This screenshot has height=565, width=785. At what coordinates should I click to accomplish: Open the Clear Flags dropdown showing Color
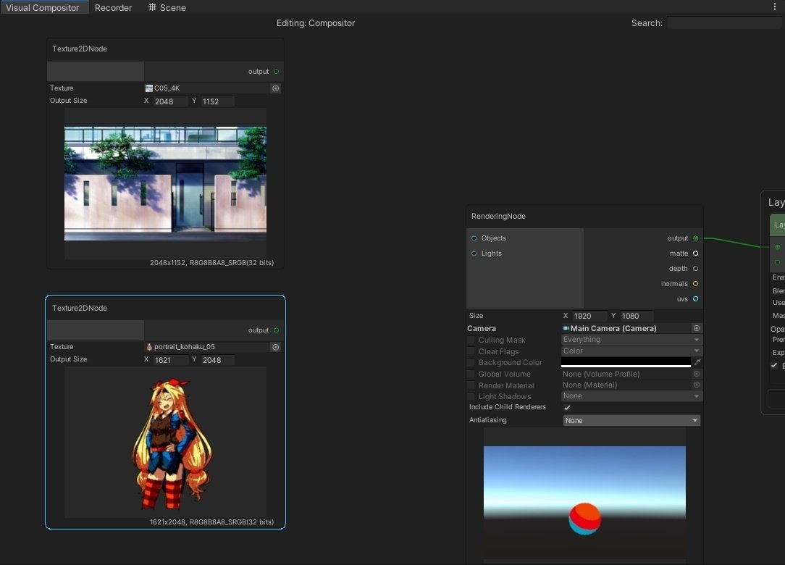631,351
